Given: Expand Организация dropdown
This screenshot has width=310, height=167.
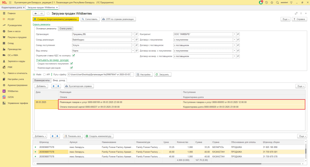Looking at the screenshot, I should click(133, 34).
